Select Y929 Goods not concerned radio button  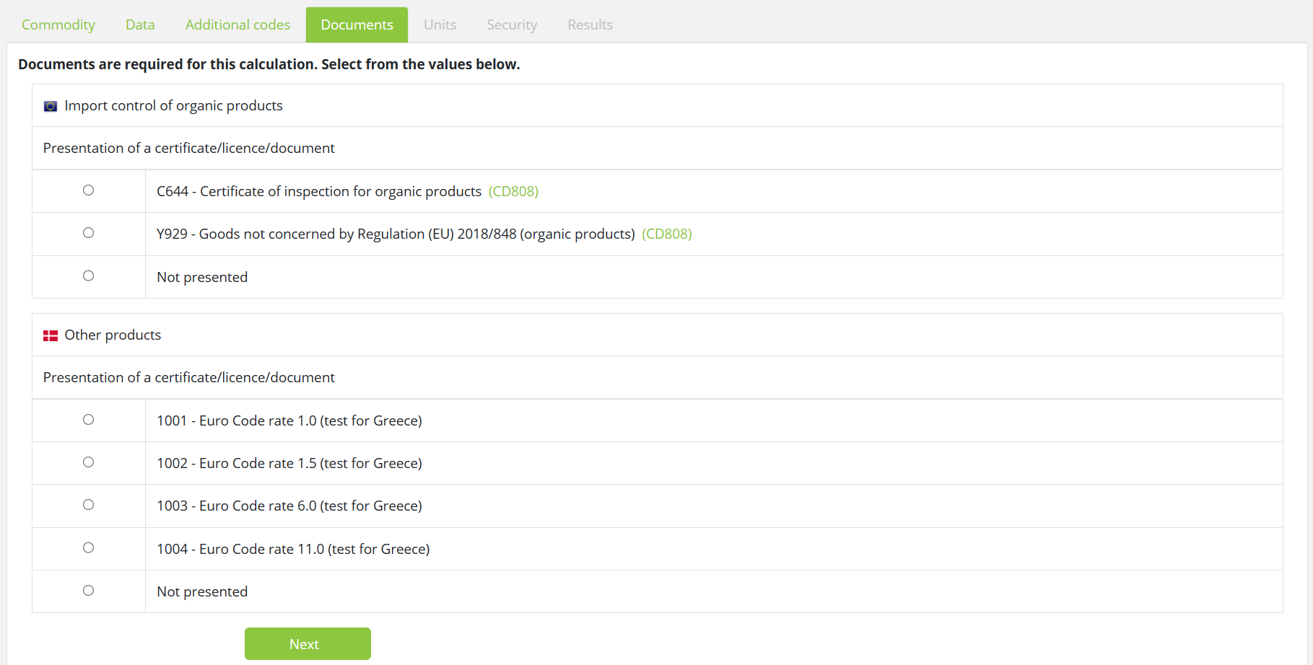click(88, 233)
